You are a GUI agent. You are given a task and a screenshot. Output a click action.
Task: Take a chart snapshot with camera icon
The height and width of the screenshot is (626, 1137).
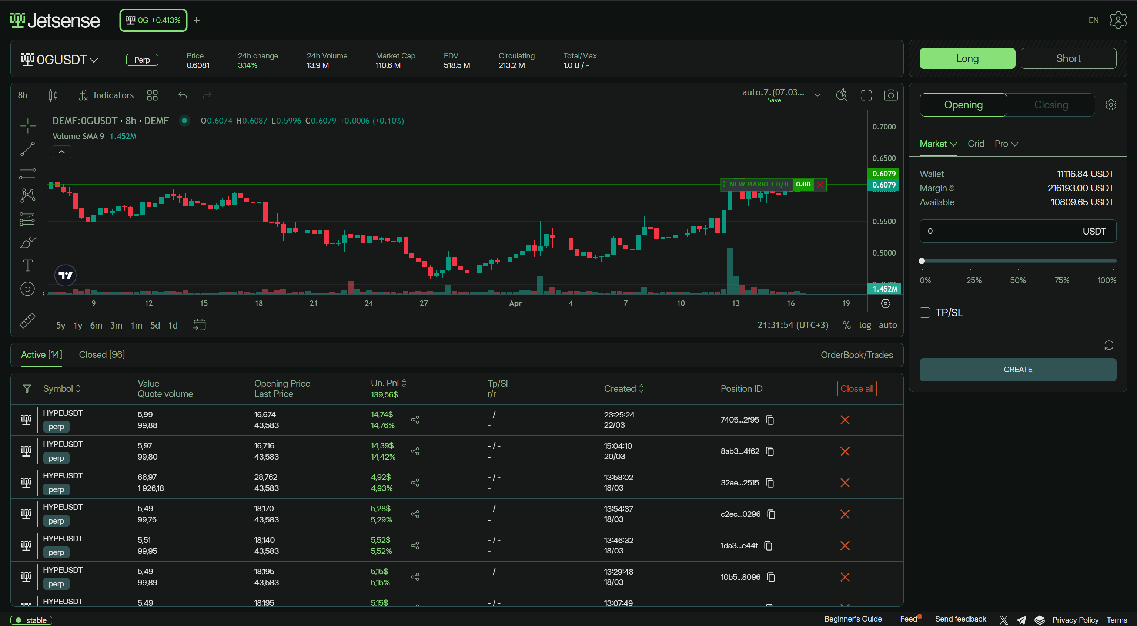[x=890, y=95]
